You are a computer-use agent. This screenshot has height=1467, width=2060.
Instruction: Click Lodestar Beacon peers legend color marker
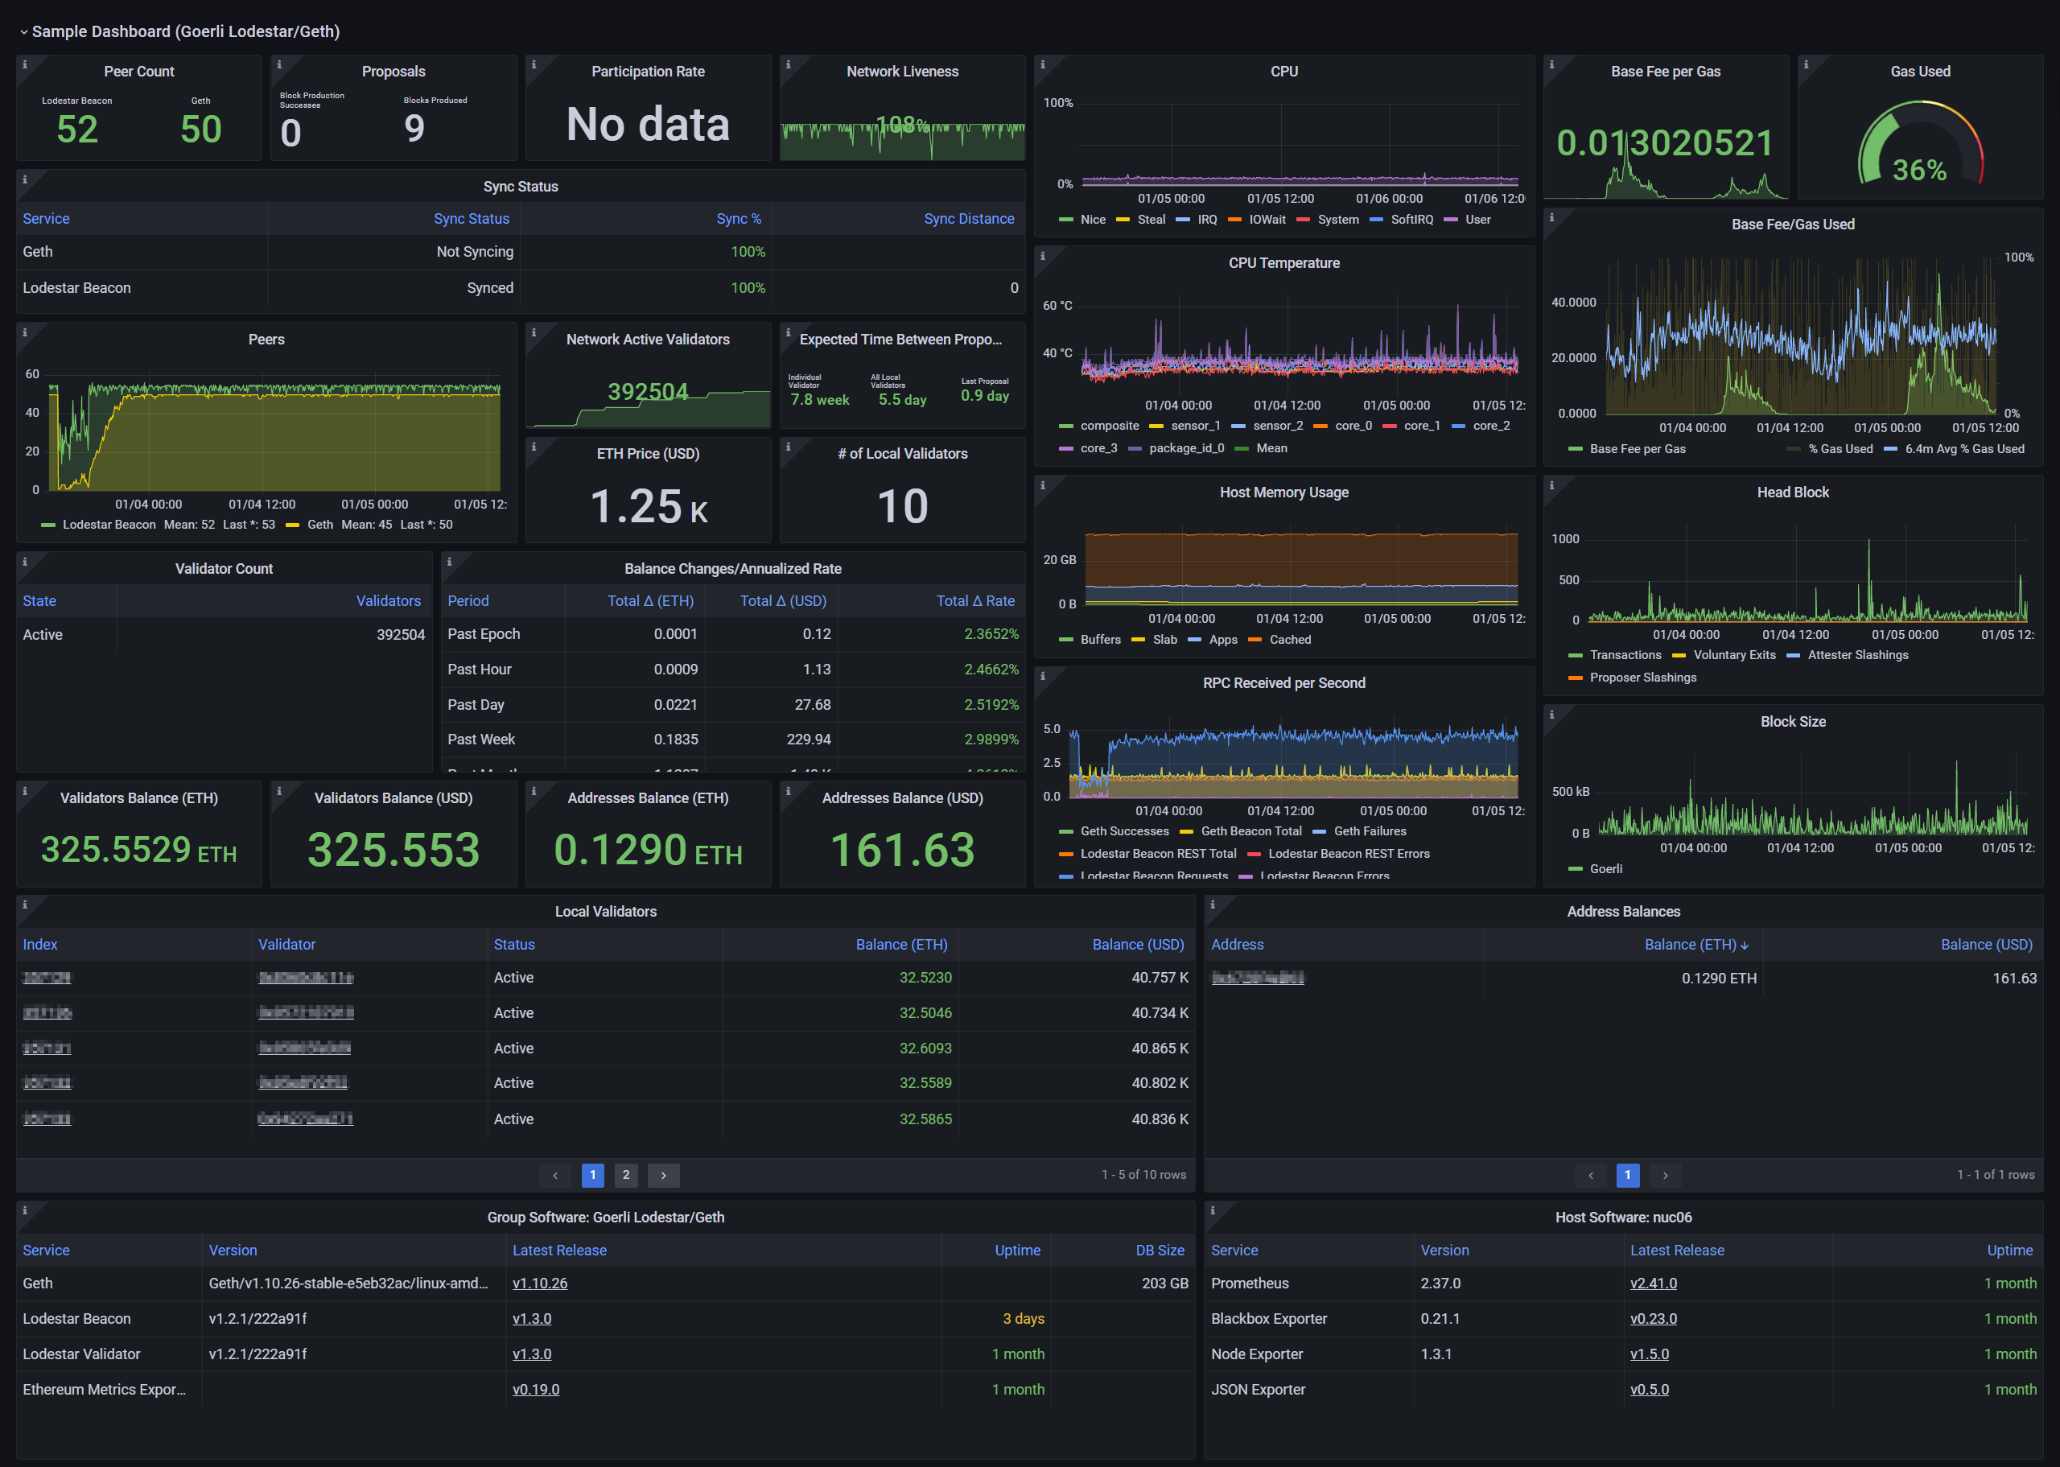(49, 525)
